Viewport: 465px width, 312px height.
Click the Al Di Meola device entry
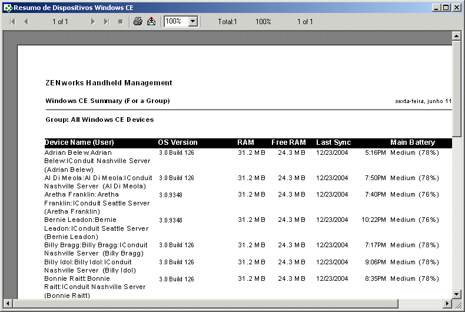[98, 182]
